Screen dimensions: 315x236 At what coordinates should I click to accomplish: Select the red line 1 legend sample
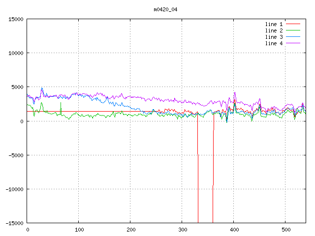(293, 24)
